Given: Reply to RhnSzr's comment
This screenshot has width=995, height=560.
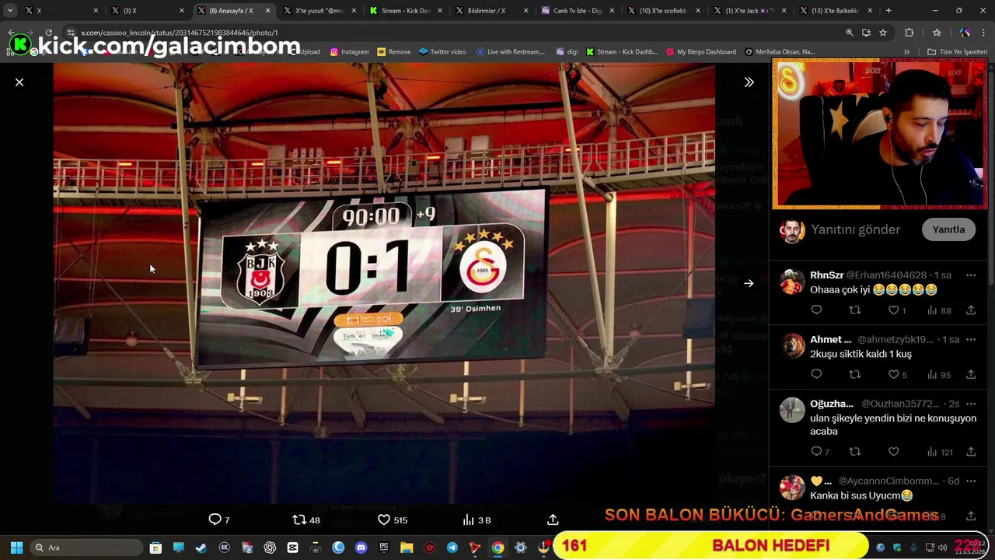Looking at the screenshot, I should (816, 310).
